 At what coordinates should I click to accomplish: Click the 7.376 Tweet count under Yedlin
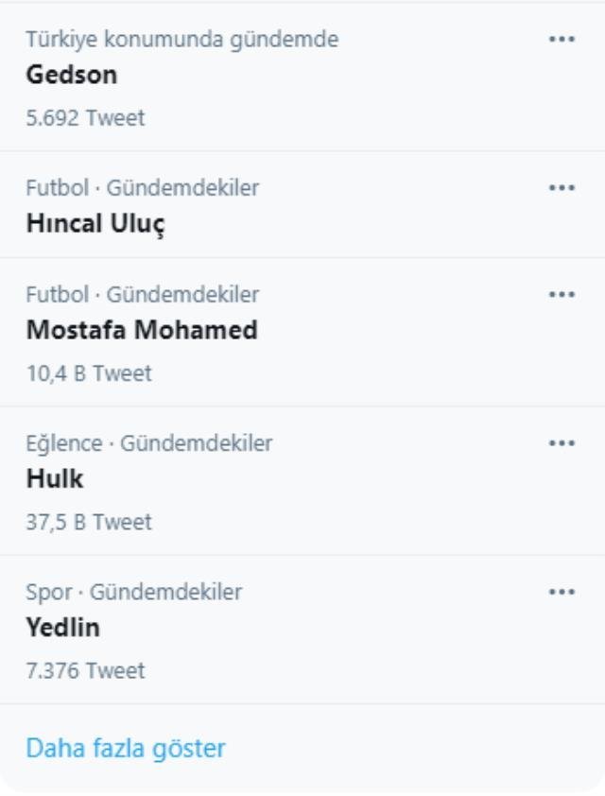coord(85,671)
